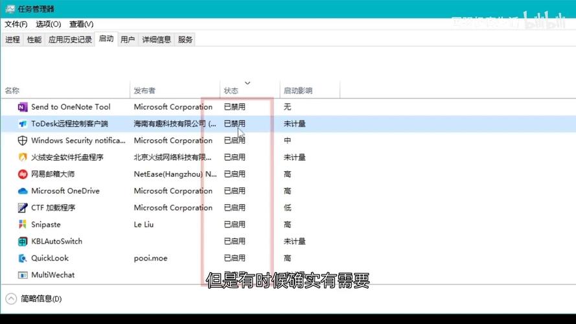Sort by the 发布者 column header
Image resolution: width=576 pixels, height=324 pixels.
click(175, 90)
